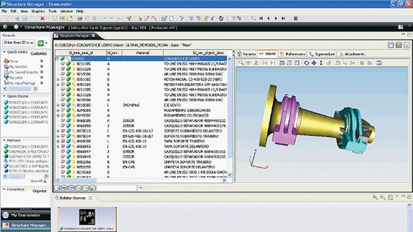The width and height of the screenshot is (413, 232).
Task: Click first icon in structure pane bottom toolbar
Action: coord(57,188)
